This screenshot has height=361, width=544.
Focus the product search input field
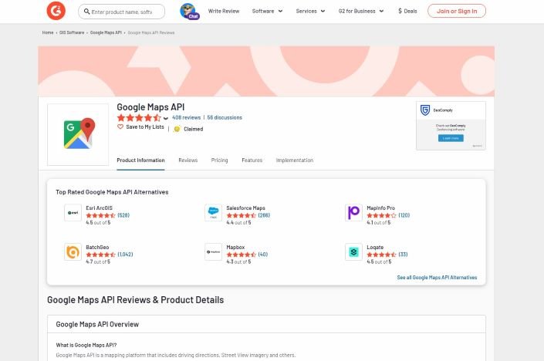[122, 12]
